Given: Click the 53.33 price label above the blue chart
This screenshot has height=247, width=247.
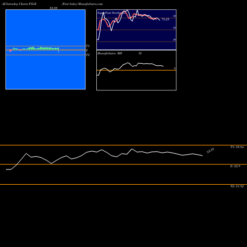Looking at the screenshot, I should pos(53,8).
